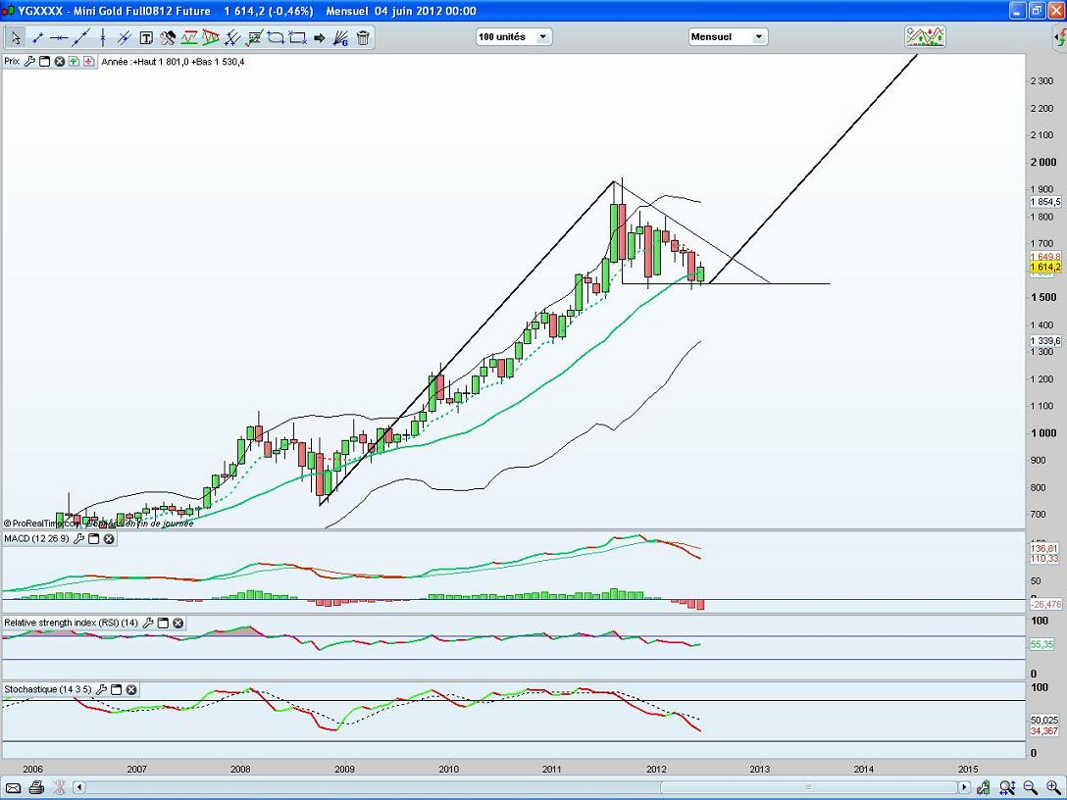
Task: Click the red down arrow beside Prix
Action: click(x=89, y=61)
